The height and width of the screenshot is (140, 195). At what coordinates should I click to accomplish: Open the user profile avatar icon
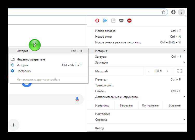click(173, 12)
